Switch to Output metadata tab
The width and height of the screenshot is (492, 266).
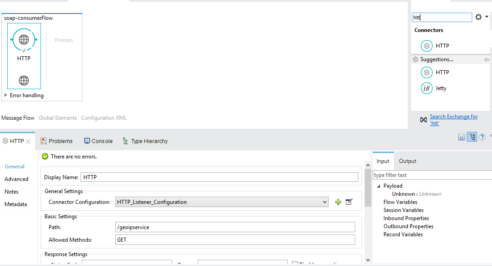(x=407, y=161)
